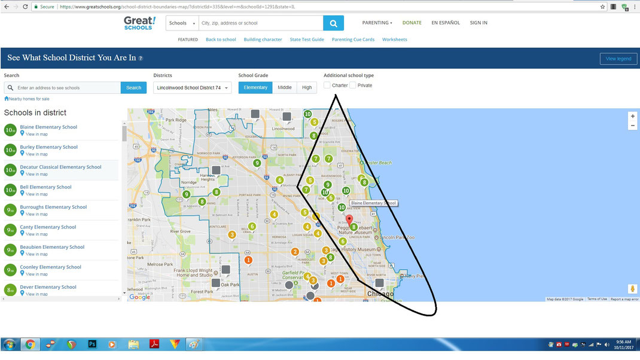Image resolution: width=640 pixels, height=360 pixels.
Task: Click the taskbar clock showing 9:56 AM
Action: pos(623,345)
